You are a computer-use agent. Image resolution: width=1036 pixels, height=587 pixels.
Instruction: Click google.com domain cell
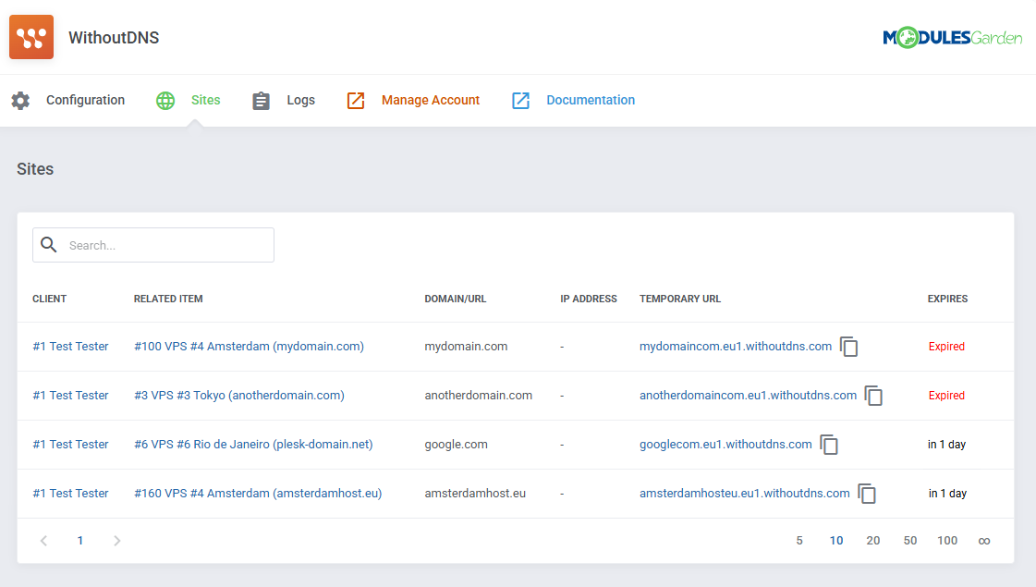(456, 445)
